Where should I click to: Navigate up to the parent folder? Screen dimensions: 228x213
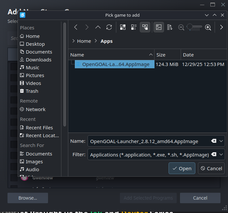coord(98,27)
